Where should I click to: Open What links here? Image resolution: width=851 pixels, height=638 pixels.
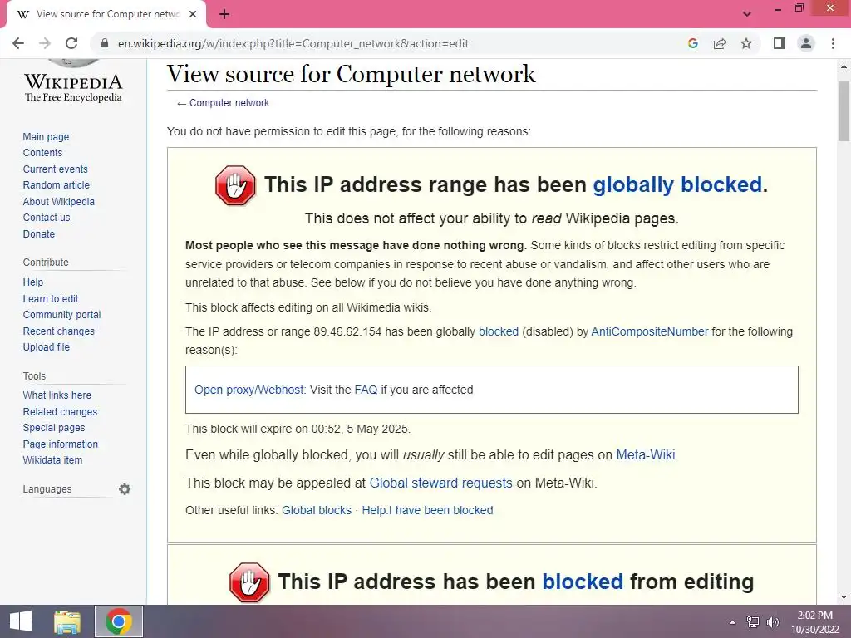(x=57, y=395)
